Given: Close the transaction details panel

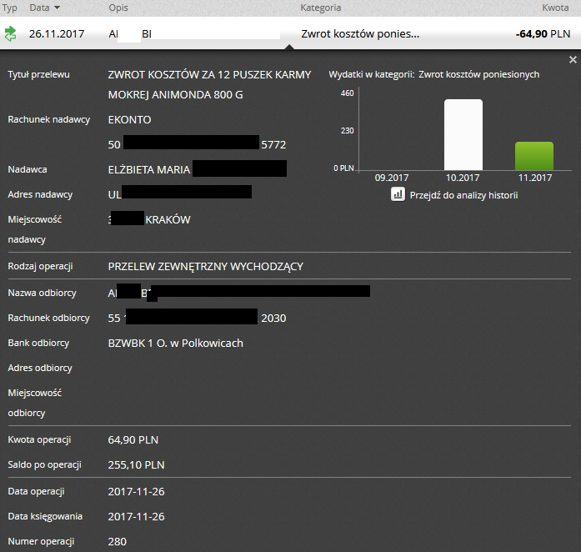Looking at the screenshot, I should [573, 60].
